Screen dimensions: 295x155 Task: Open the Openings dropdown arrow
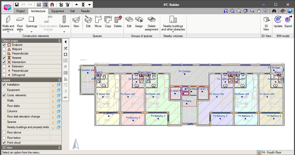(31, 31)
